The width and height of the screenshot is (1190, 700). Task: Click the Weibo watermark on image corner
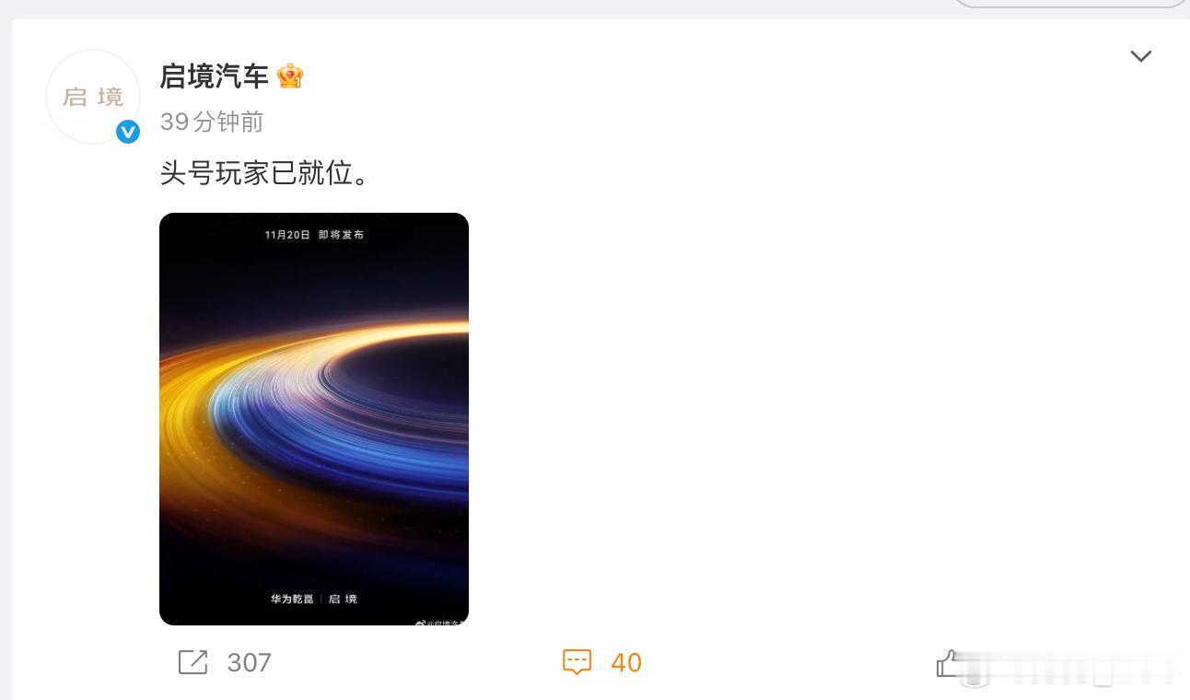(440, 621)
